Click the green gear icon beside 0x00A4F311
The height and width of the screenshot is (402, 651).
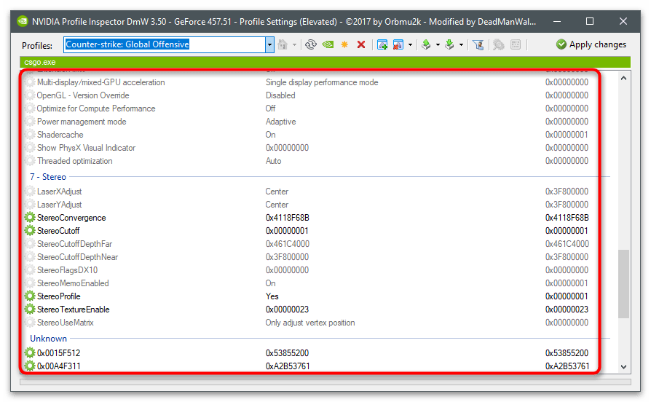[30, 366]
